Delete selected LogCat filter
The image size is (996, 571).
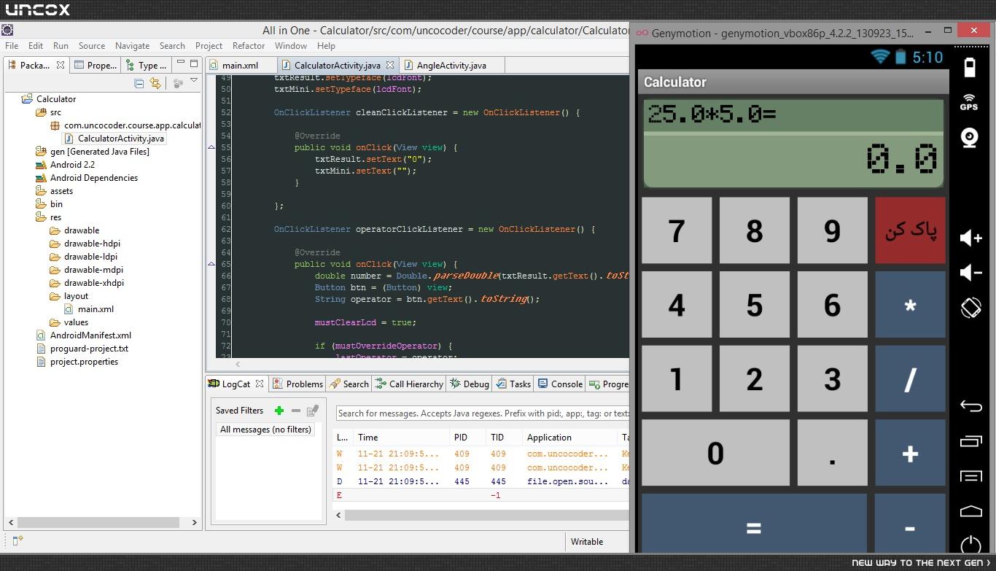click(295, 411)
